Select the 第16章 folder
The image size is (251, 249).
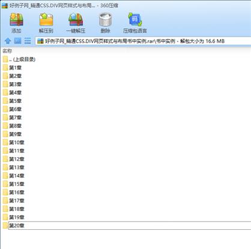click(14, 192)
